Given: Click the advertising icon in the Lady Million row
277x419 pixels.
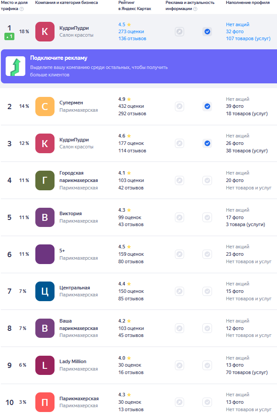Looking at the screenshot, I should tap(179, 365).
